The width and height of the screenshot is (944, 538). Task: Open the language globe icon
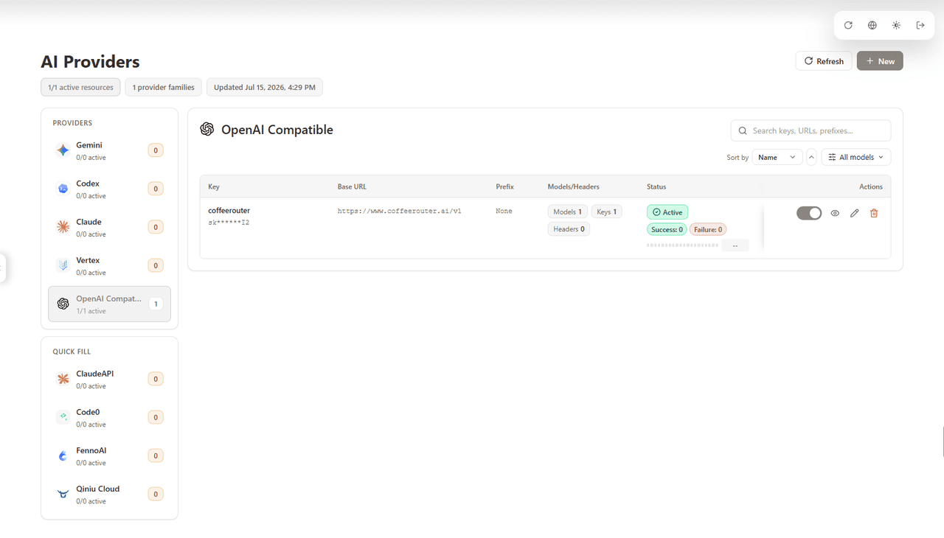(x=872, y=25)
